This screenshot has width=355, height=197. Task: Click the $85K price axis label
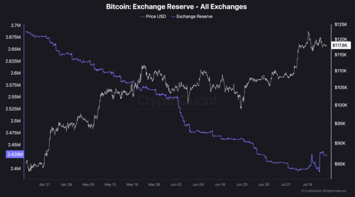(x=341, y=164)
